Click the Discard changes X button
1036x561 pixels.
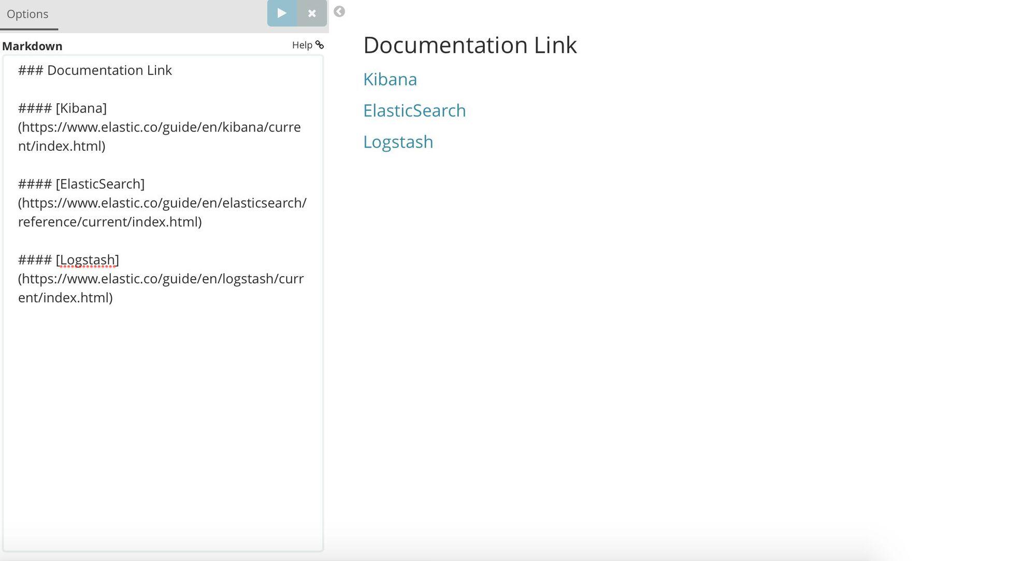[x=312, y=13]
